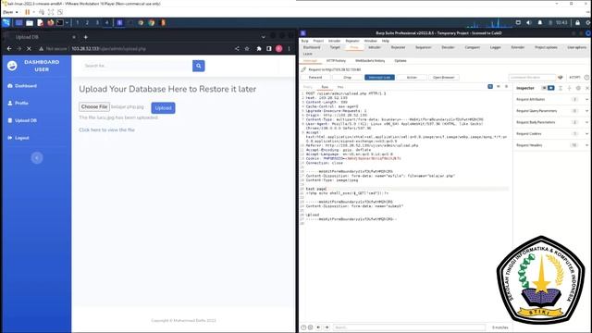This screenshot has height=333, width=592.
Task: Expand the Request Attributes section
Action: [551, 99]
